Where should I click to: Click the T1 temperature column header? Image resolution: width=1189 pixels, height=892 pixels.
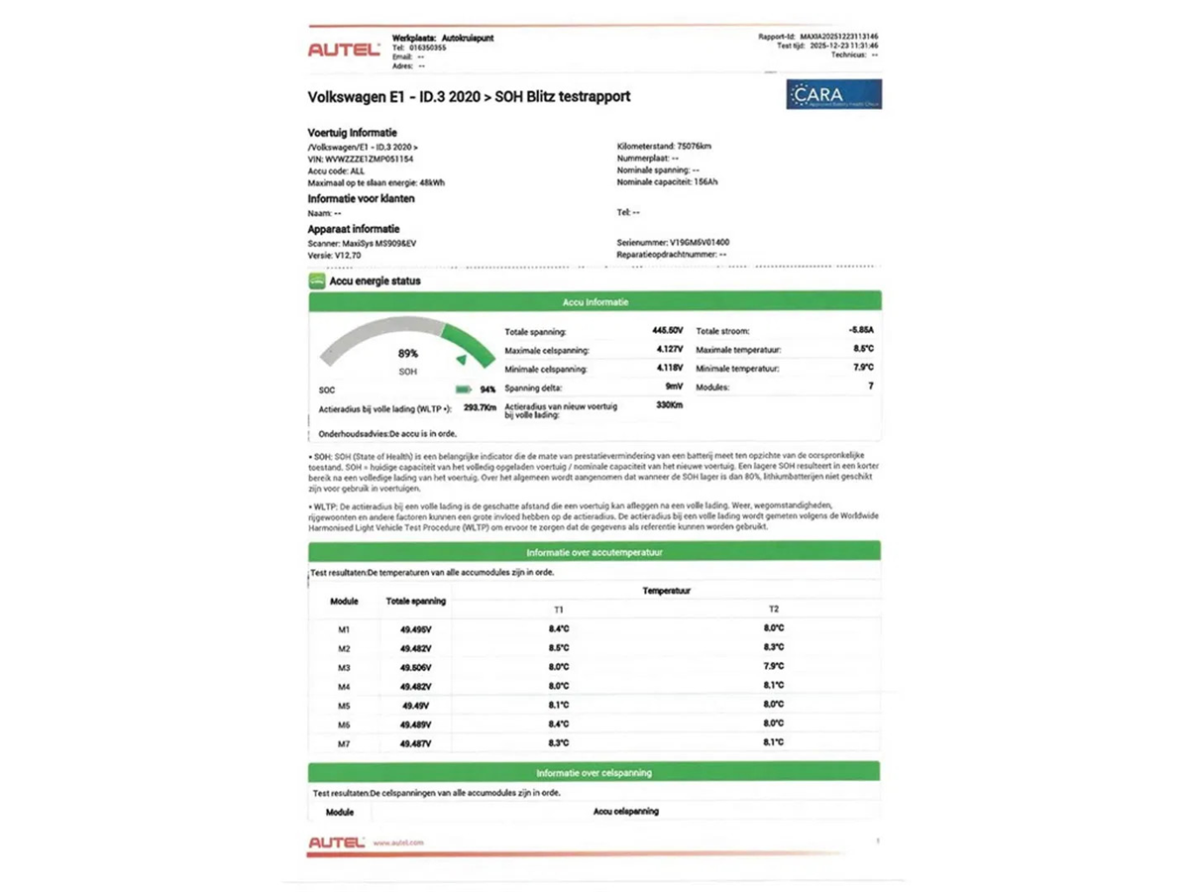pyautogui.click(x=558, y=609)
